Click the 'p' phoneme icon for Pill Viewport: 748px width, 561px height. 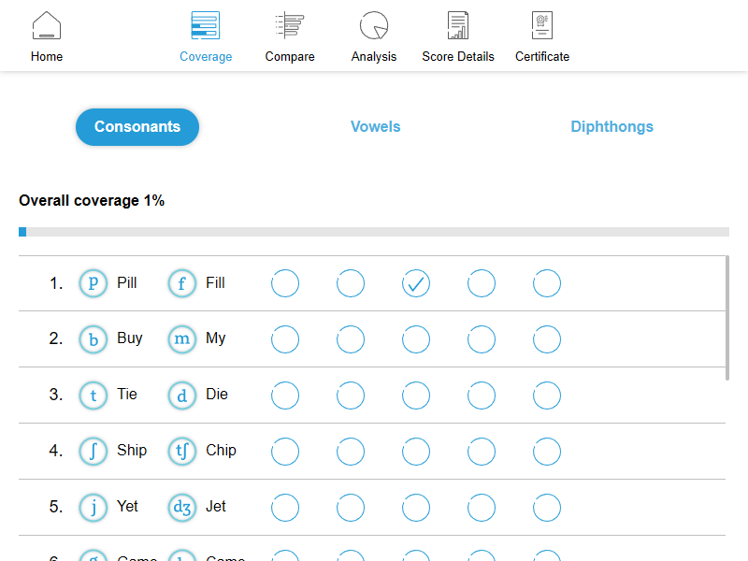point(93,283)
